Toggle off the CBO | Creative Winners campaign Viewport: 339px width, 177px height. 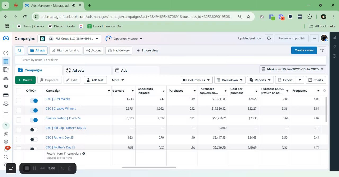(34, 110)
